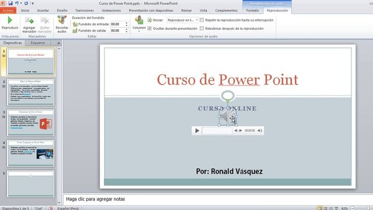Image resolution: width=373 pixels, height=210 pixels.
Task: Play audio in the slide player bar
Action: tap(197, 131)
